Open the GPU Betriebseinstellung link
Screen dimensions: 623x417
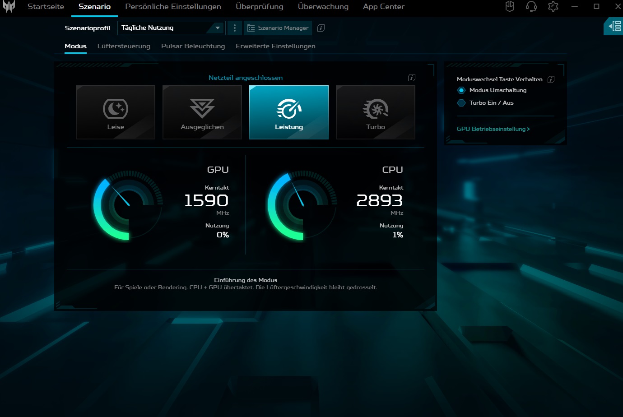coord(493,129)
